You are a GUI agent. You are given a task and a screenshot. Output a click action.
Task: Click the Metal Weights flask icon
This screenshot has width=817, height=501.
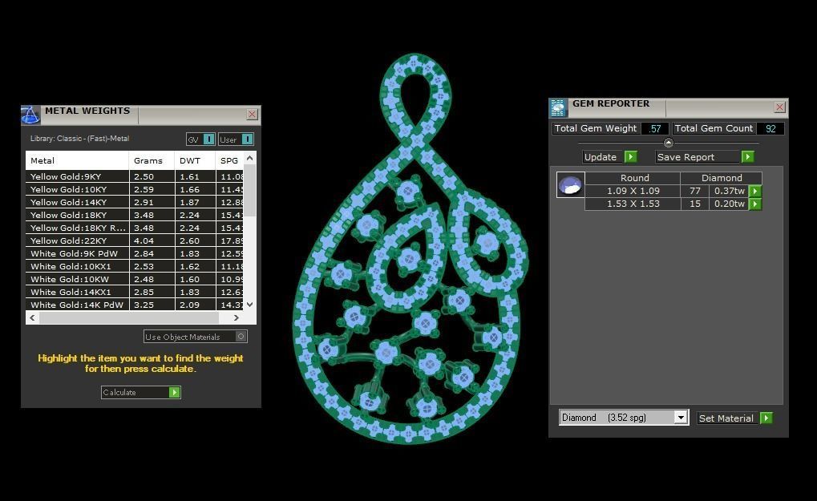click(30, 115)
